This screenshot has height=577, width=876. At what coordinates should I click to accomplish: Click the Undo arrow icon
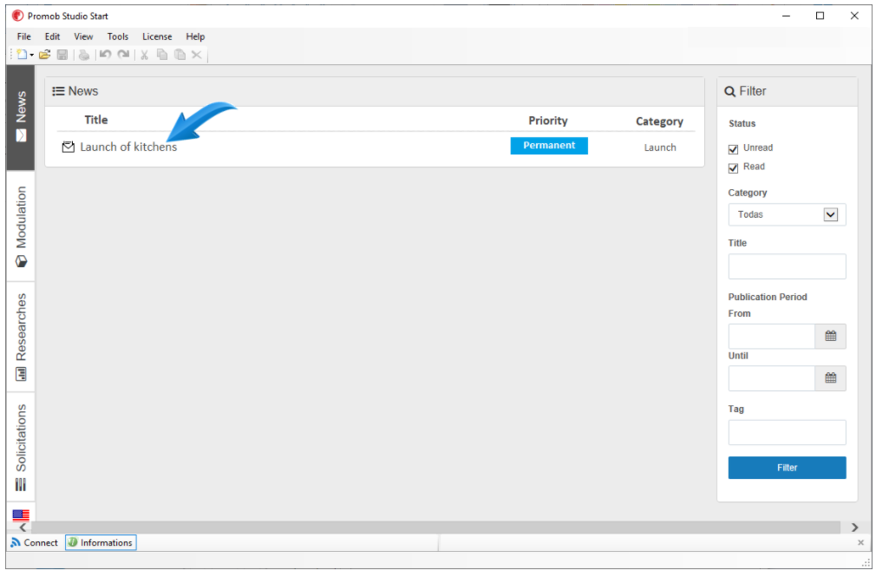pos(105,55)
